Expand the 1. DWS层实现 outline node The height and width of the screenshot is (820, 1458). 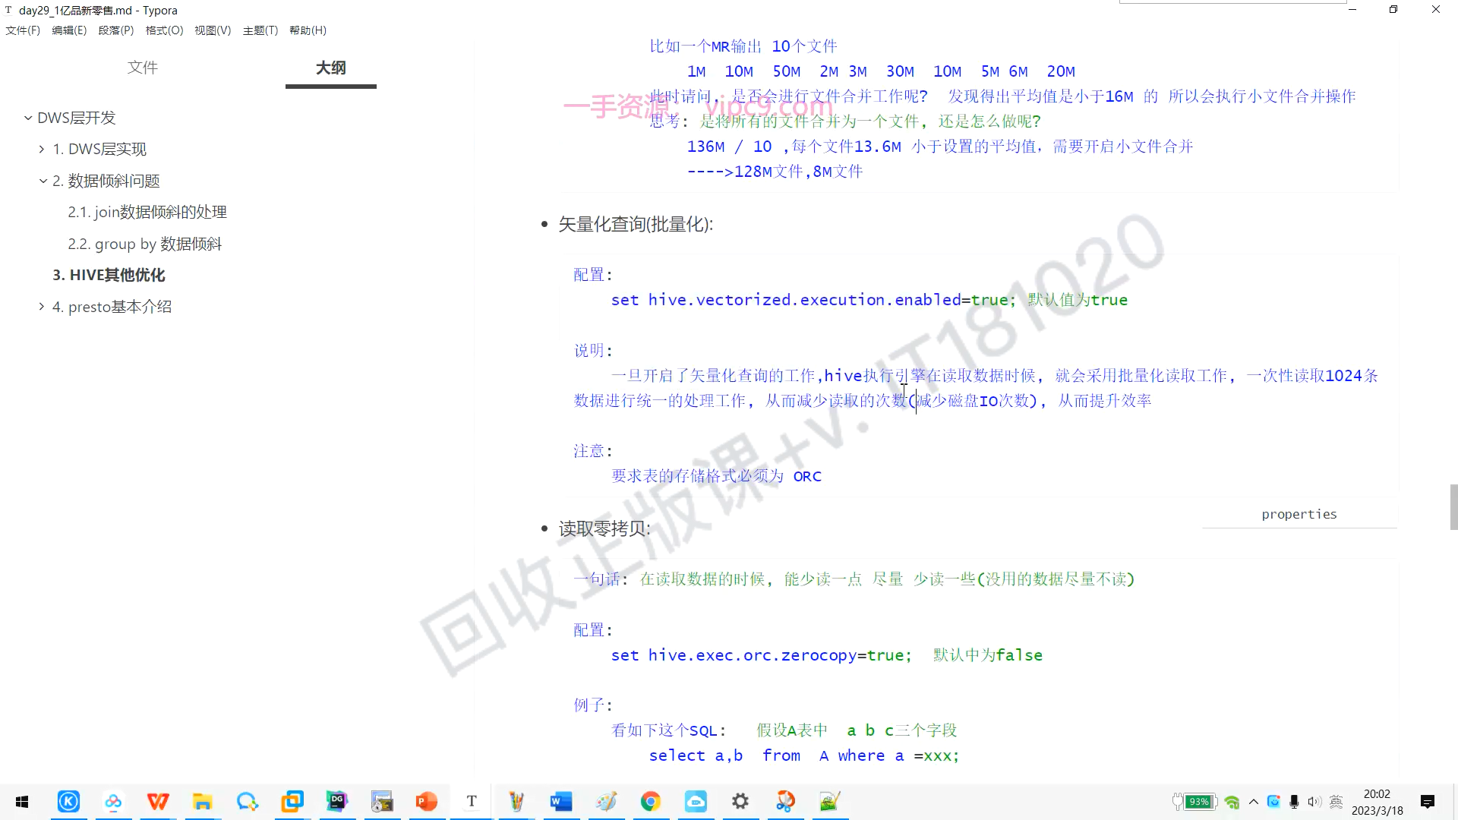coord(42,150)
